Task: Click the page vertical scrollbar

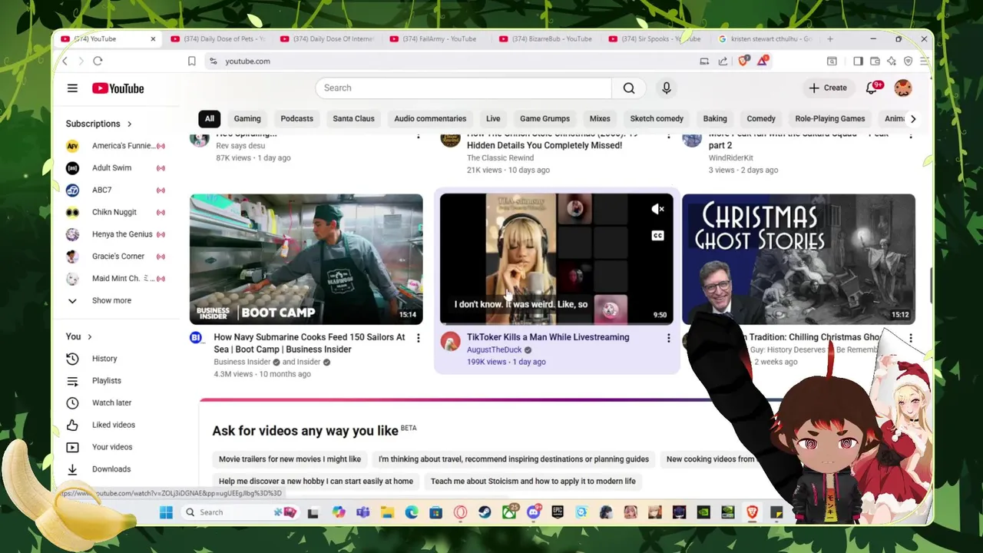Action: (931, 286)
